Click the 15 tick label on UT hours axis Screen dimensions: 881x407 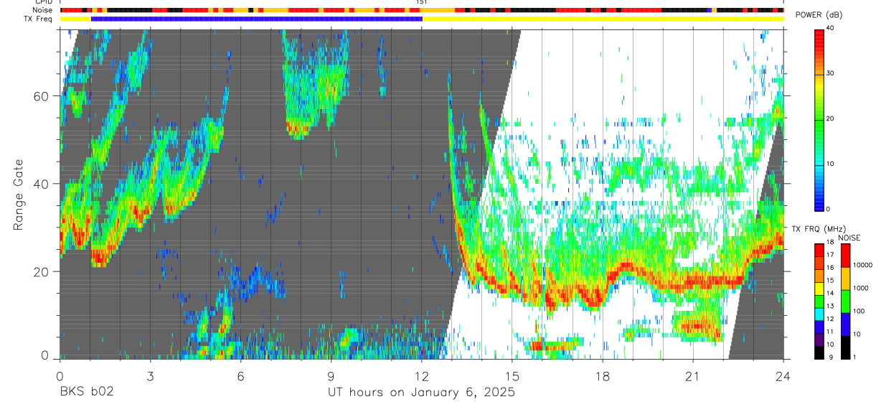click(512, 375)
